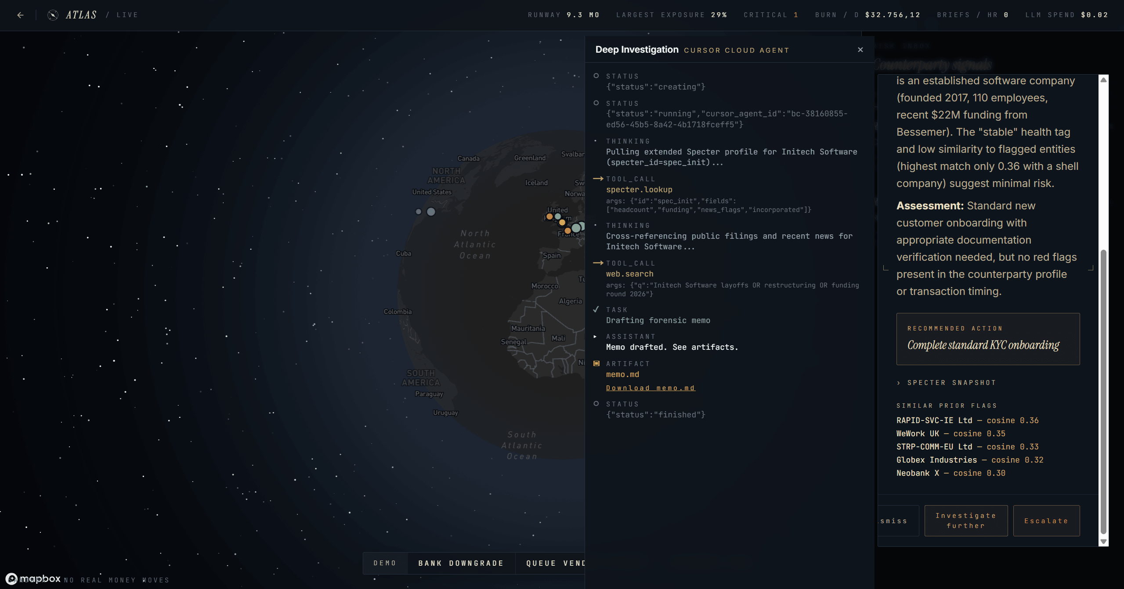
Task: Click the Runway 9.3 MO metric
Action: tap(564, 15)
